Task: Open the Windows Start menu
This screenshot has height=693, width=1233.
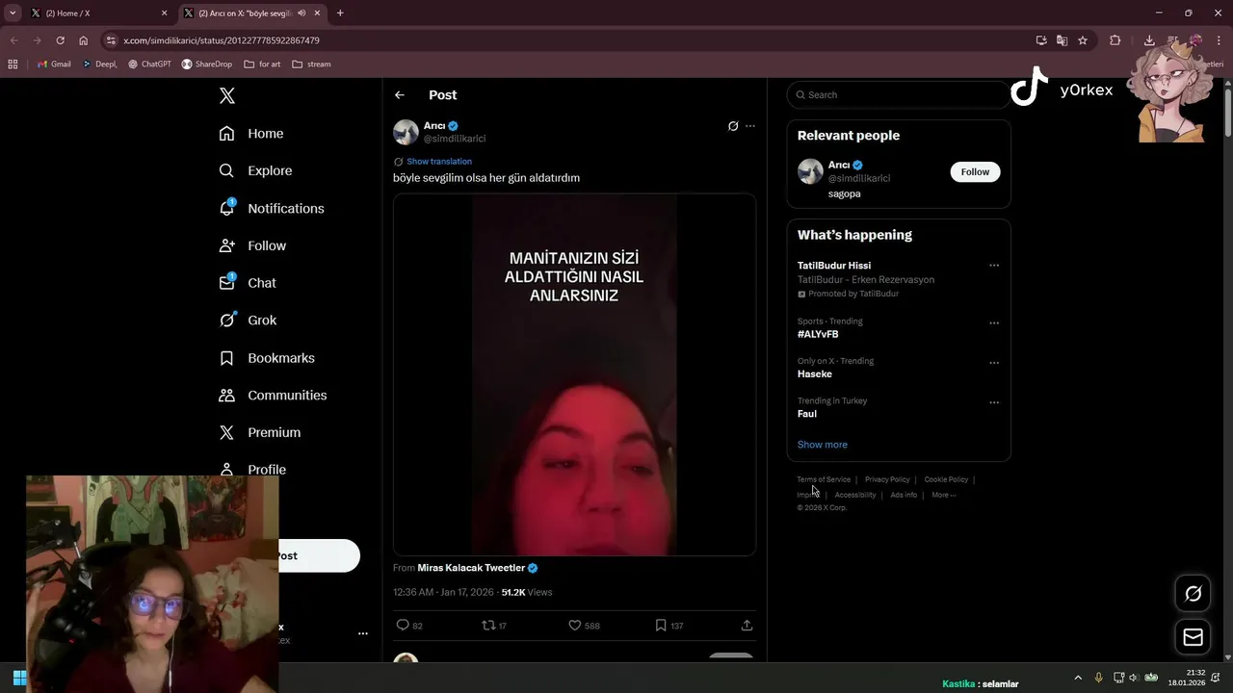Action: point(19,678)
